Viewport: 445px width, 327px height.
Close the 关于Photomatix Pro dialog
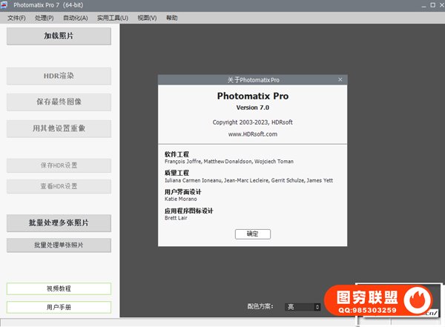(340, 79)
